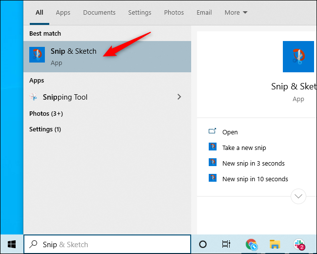The image size is (317, 254).
Task: Select New snip in 3 seconds
Action: [253, 163]
